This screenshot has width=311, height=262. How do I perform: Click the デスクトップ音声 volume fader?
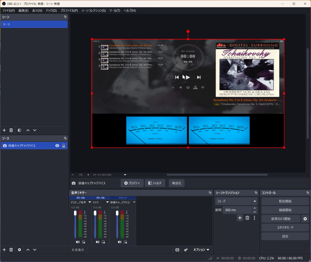(75, 213)
